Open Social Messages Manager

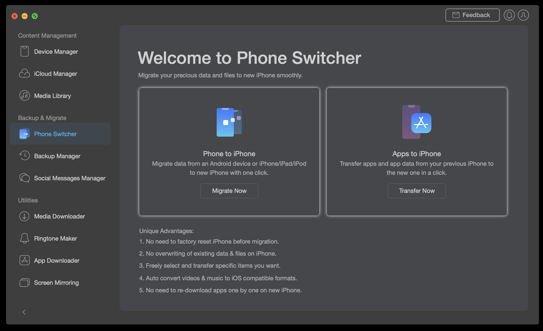70,178
